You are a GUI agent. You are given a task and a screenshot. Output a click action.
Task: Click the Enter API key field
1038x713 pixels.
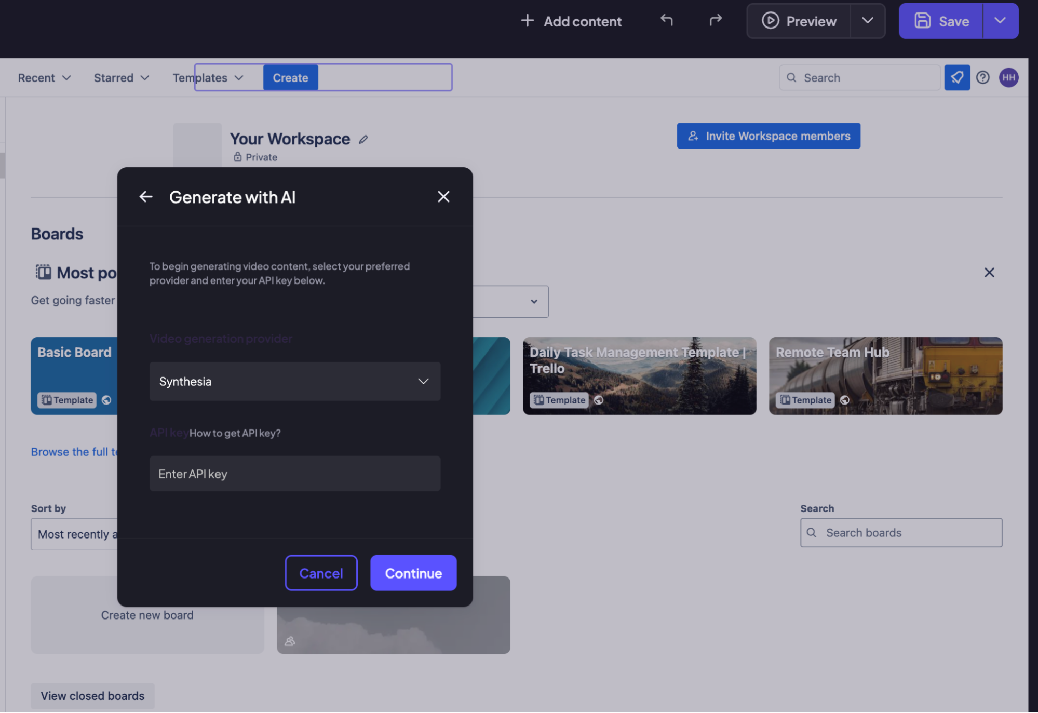coord(294,474)
